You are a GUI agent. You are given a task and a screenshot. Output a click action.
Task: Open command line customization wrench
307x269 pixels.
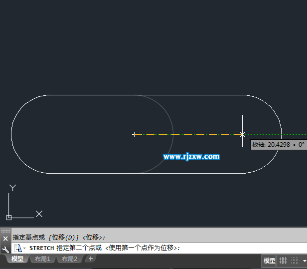point(5,250)
